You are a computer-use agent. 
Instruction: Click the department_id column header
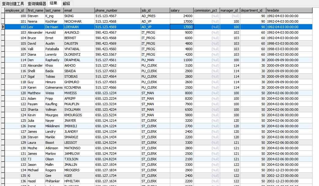coord(253,10)
